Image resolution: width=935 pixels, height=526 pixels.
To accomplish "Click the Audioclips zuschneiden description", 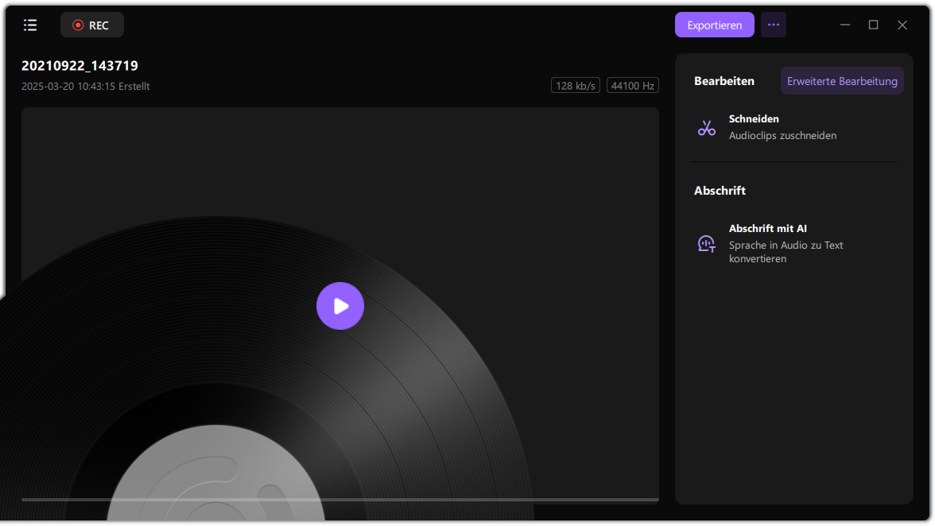I will coord(782,136).
